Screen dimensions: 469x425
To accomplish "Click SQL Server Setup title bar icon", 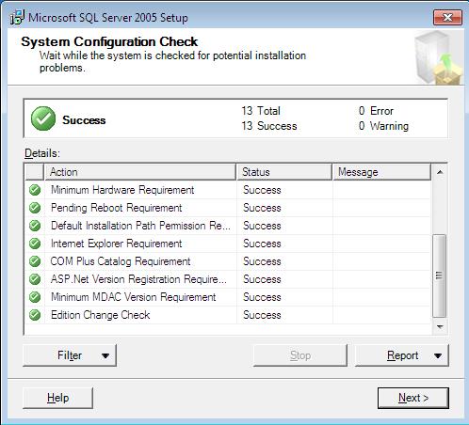I will pyautogui.click(x=17, y=17).
